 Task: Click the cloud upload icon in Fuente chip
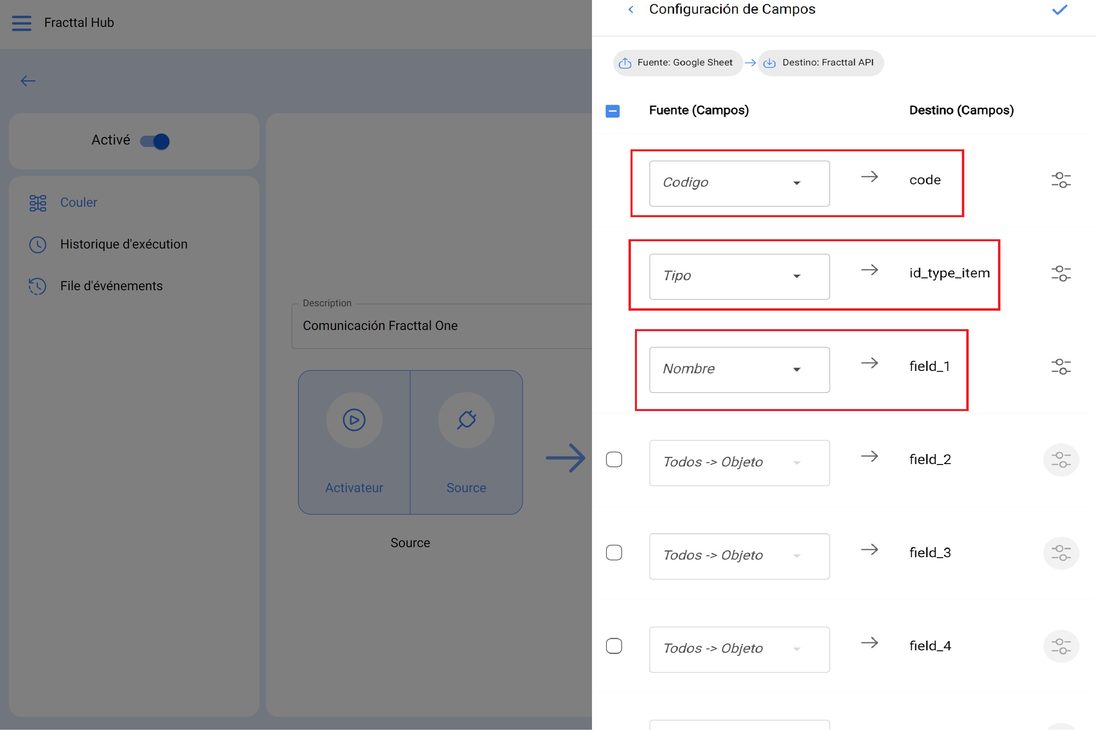tap(625, 63)
